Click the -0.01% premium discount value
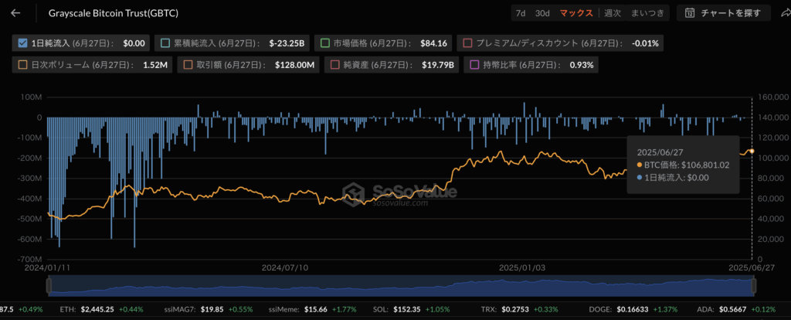Viewport: 791px width, 320px height. pos(645,43)
